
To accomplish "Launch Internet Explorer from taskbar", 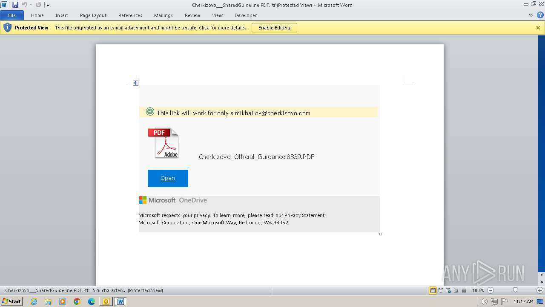I will 34,301.
